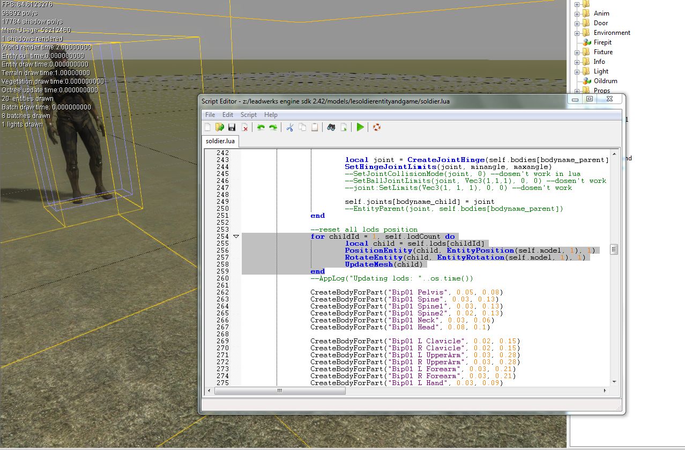Close the current script with the red X icon
Screen dimensions: 685x450
pos(245,127)
